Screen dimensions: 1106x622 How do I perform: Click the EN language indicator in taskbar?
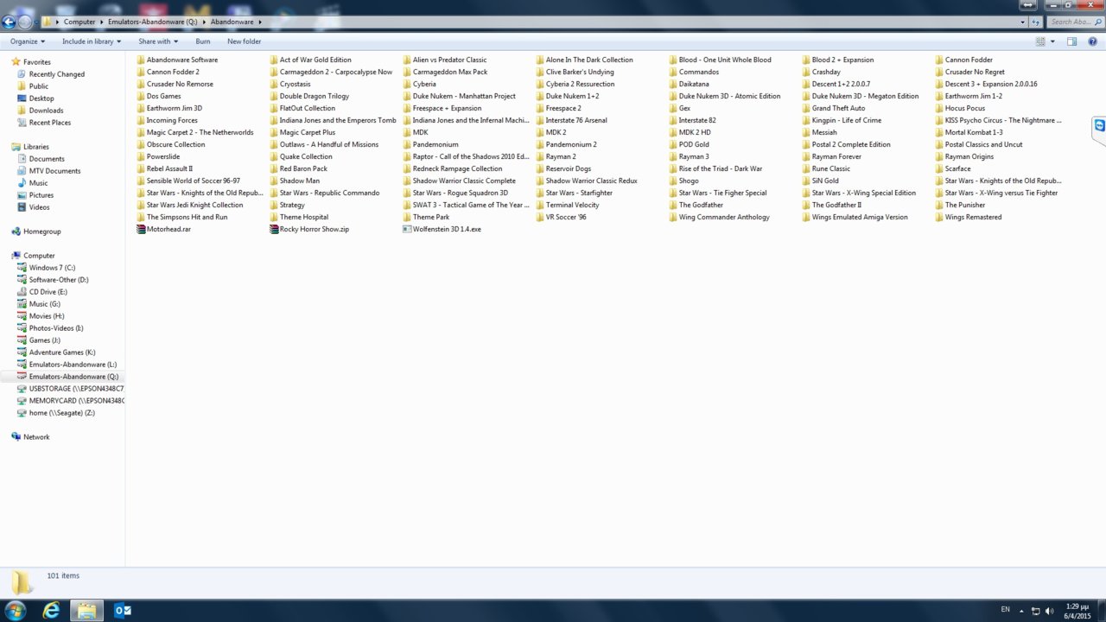(x=1005, y=610)
